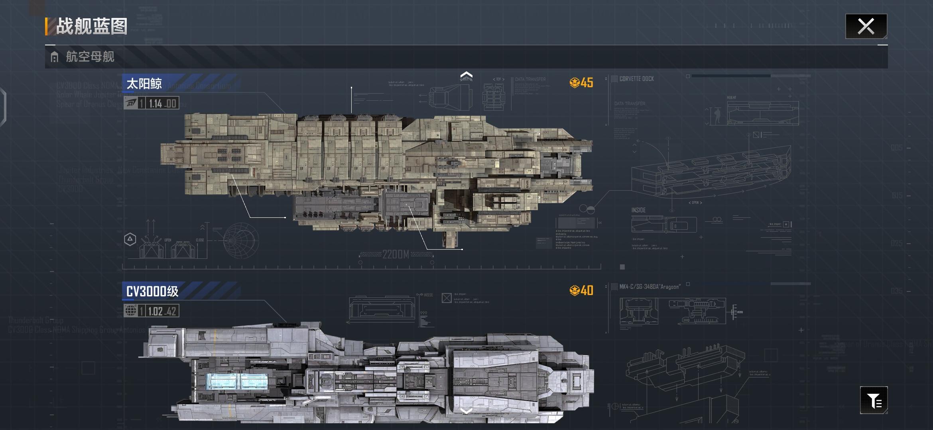Open the blueprint filter list icon
This screenshot has height=430, width=933.
[874, 400]
